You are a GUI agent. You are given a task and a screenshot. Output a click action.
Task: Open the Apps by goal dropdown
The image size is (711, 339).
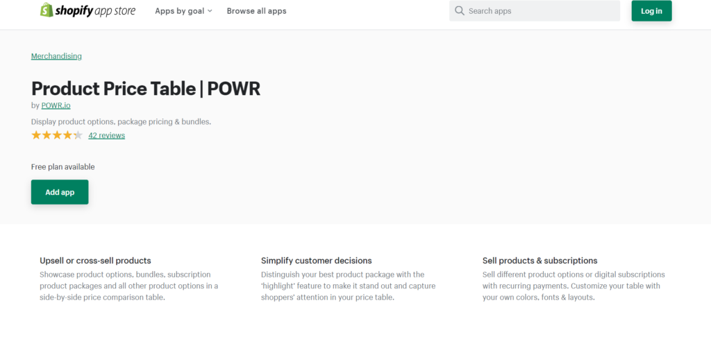tap(183, 11)
